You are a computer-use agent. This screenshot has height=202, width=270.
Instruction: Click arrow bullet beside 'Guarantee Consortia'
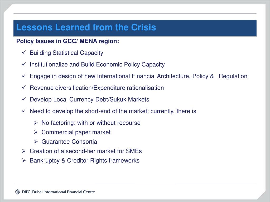36,142
